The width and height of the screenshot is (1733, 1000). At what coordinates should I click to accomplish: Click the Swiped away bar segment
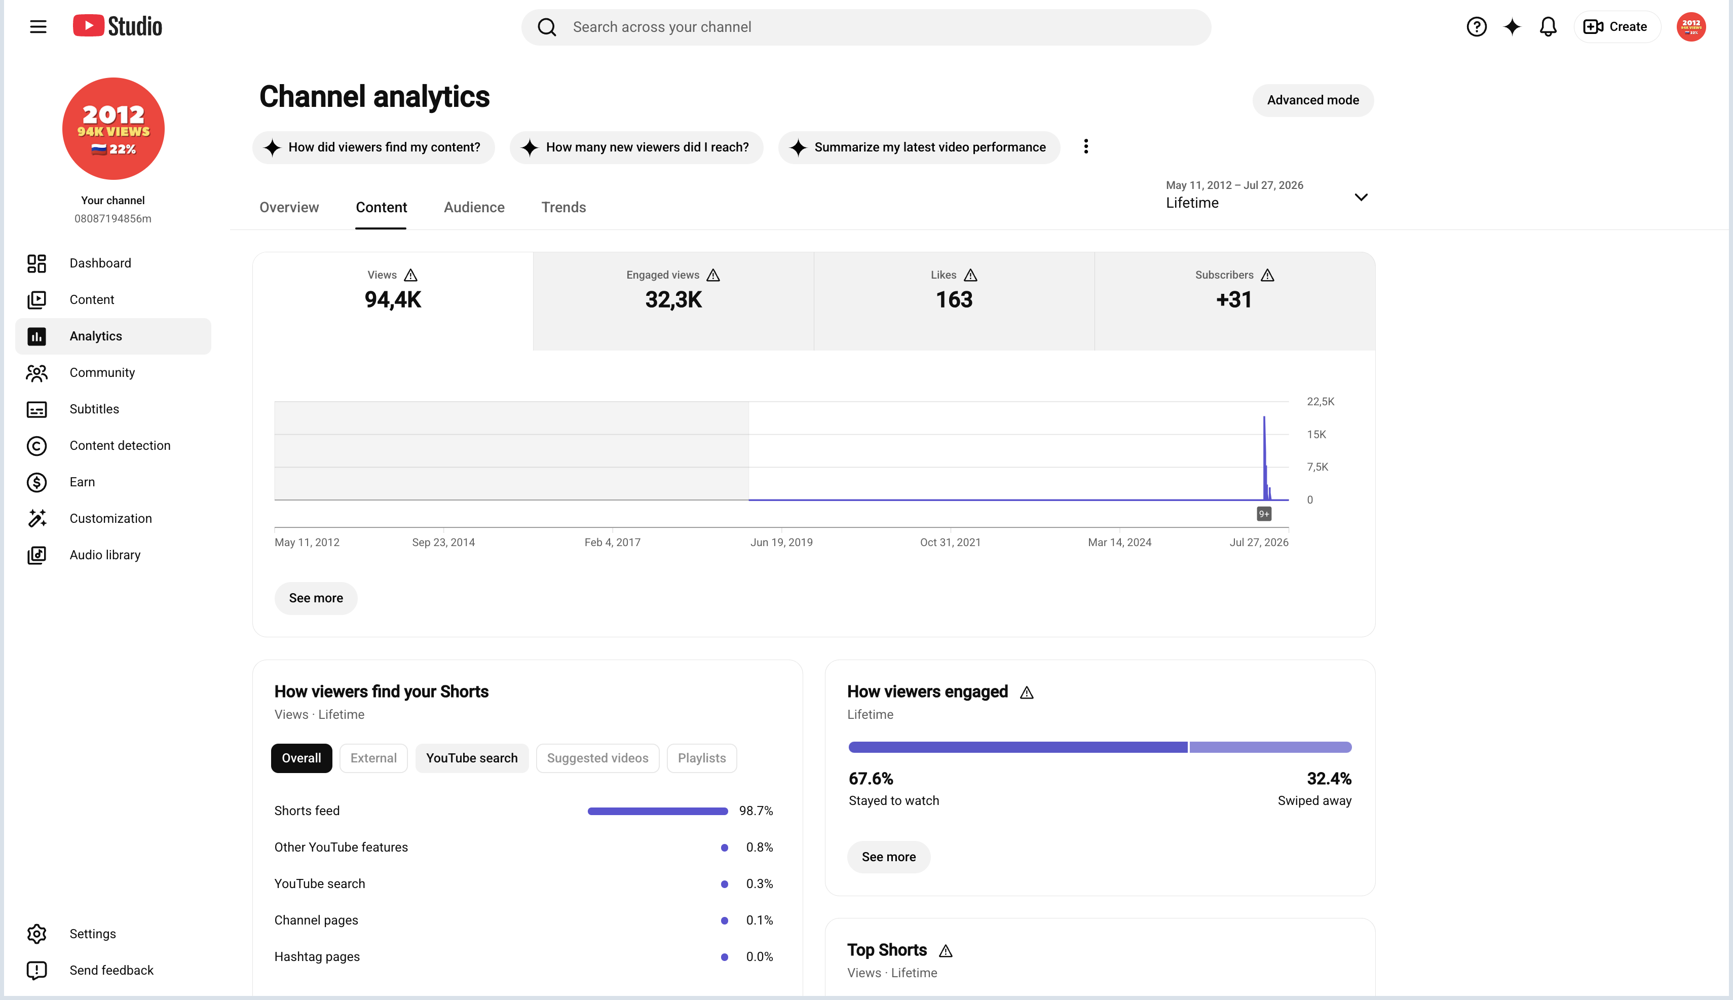(x=1271, y=747)
